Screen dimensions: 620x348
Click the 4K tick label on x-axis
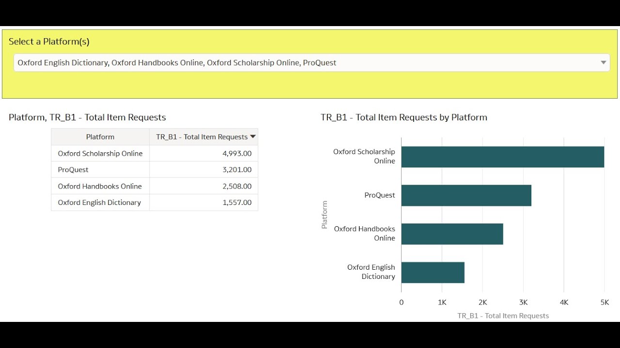point(564,302)
